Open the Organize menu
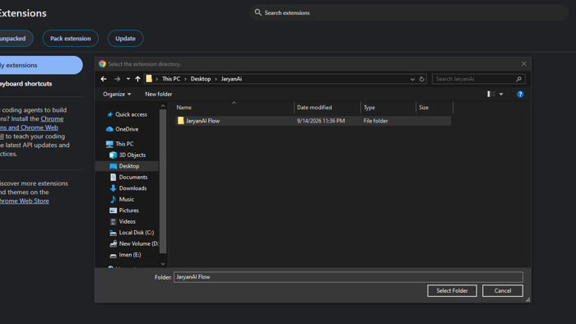The image size is (576, 324). click(x=117, y=95)
